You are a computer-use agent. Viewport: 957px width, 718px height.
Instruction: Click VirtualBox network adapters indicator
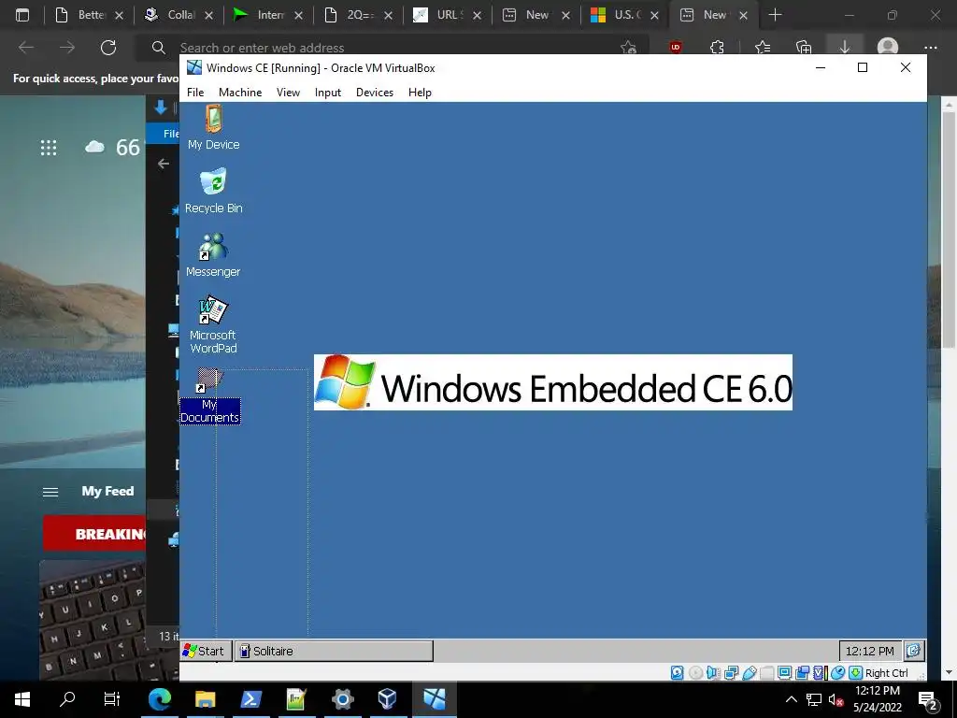coord(731,673)
